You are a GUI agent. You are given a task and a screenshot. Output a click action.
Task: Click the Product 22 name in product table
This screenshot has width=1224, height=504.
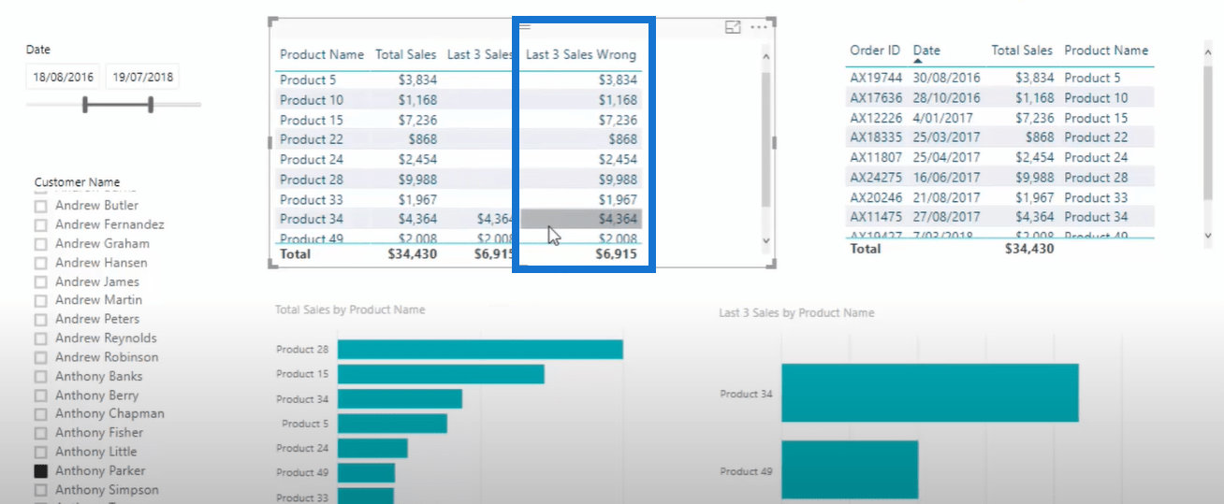pos(312,139)
